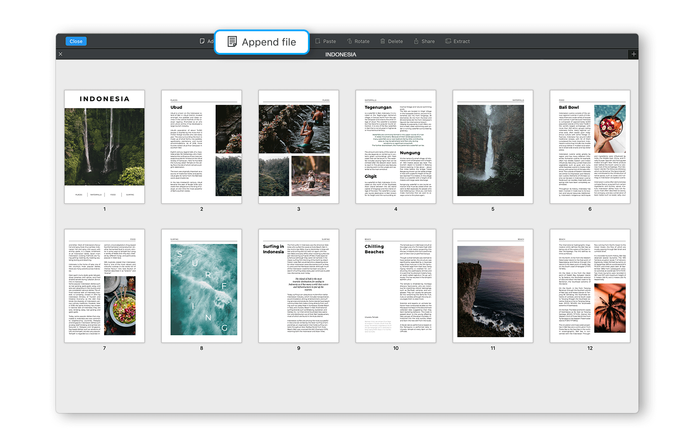Open the Ubud places page thumbnail

point(201,147)
